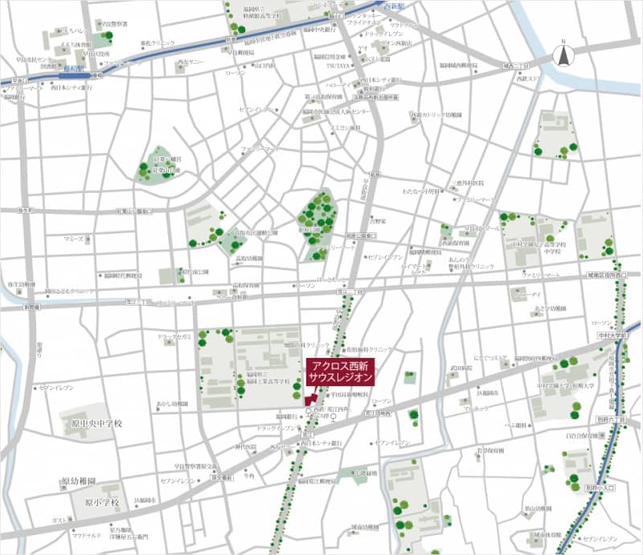Click the マクドナルド restaurant label
Image resolution: width=643 pixels, height=555 pixels.
[85, 534]
